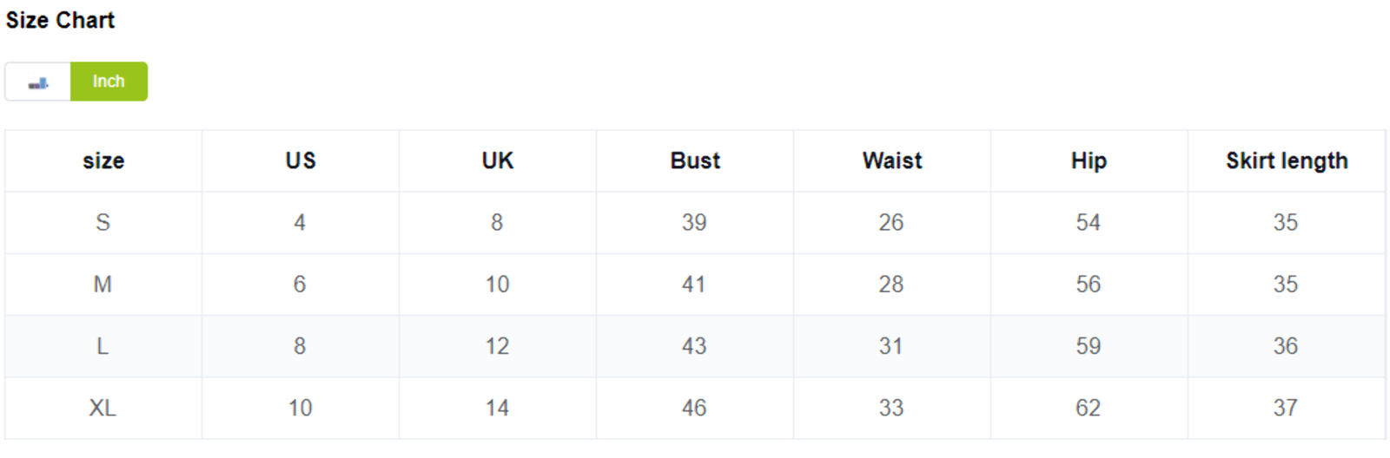Click the Size Chart heading
The height and width of the screenshot is (458, 1390).
pos(60,20)
